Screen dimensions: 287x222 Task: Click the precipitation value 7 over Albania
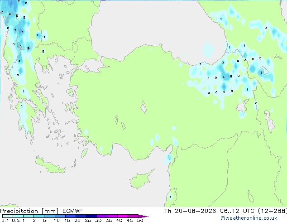point(15,30)
